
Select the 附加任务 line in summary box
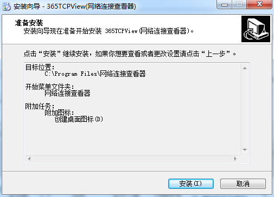click(x=40, y=106)
